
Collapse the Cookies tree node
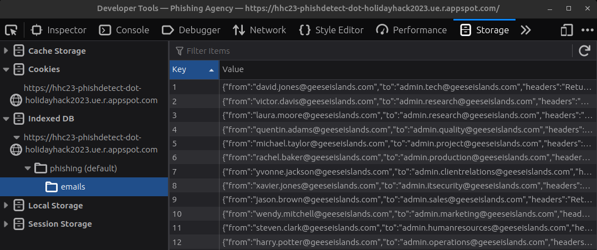pos(6,69)
